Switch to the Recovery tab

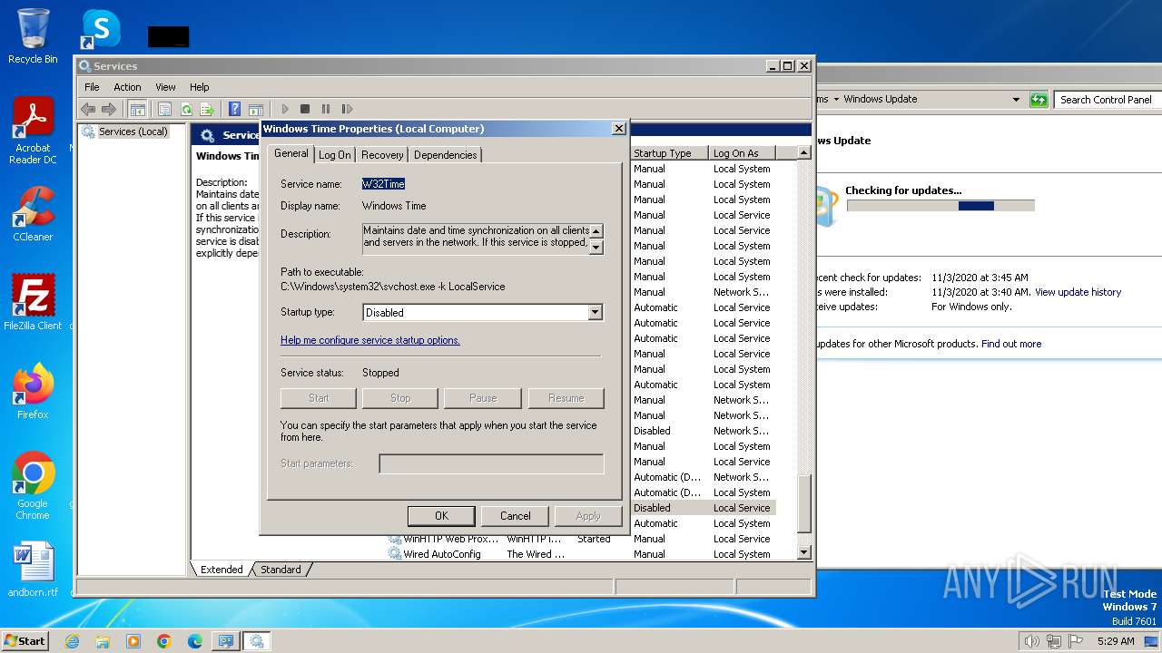pyautogui.click(x=382, y=155)
